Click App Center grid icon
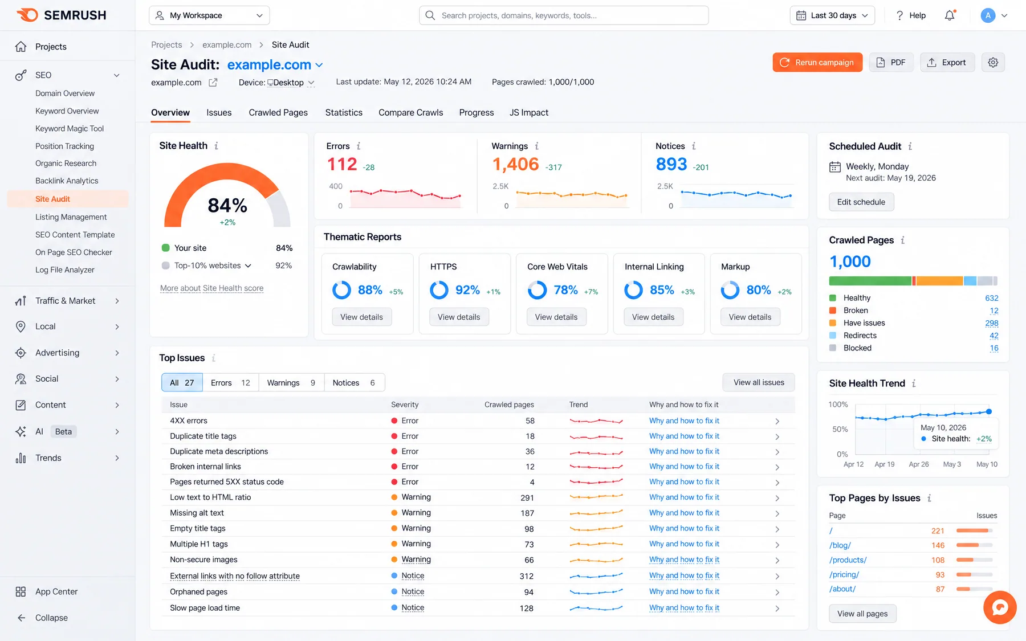The width and height of the screenshot is (1026, 641). (21, 592)
